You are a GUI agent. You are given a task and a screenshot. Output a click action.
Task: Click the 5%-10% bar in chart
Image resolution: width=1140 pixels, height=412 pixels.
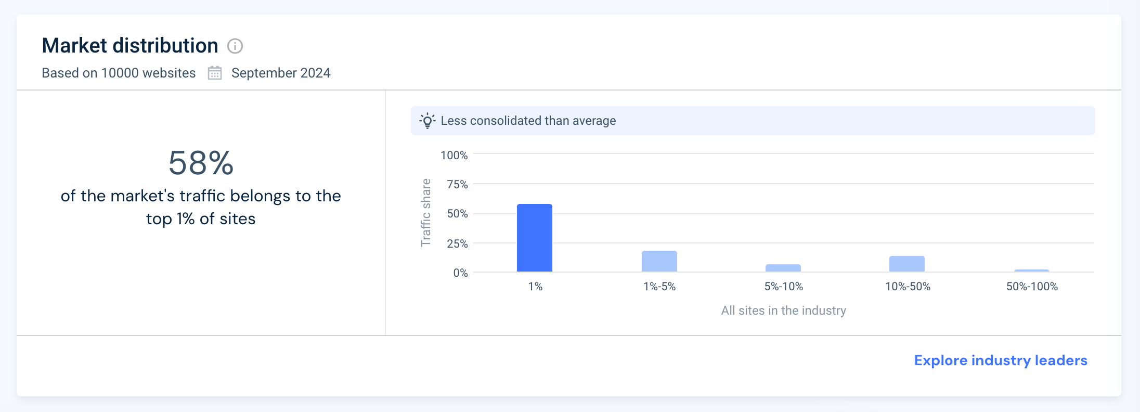tap(783, 268)
